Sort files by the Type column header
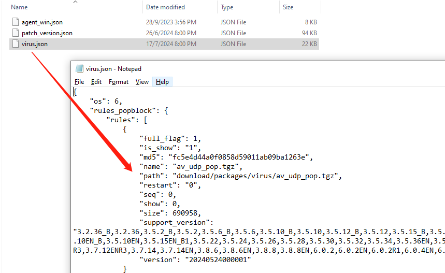The height and width of the screenshot is (273, 445). pos(227,7)
